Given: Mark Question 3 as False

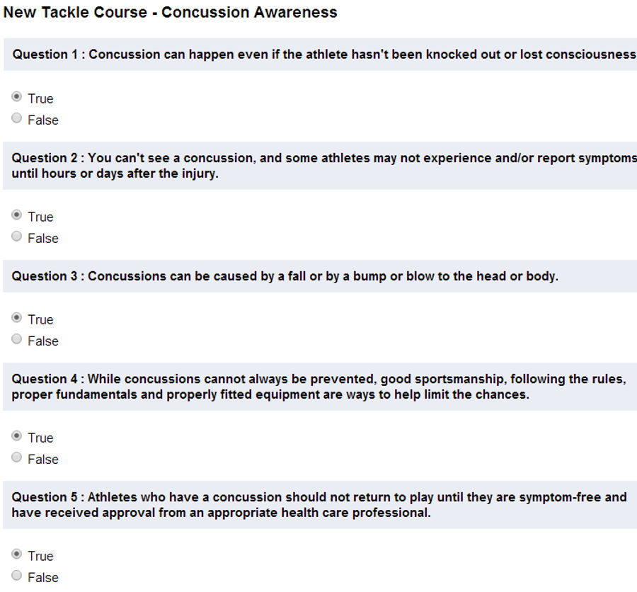Looking at the screenshot, I should click(x=17, y=339).
